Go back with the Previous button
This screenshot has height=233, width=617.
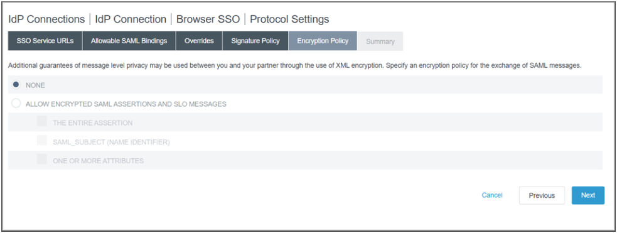tap(542, 195)
